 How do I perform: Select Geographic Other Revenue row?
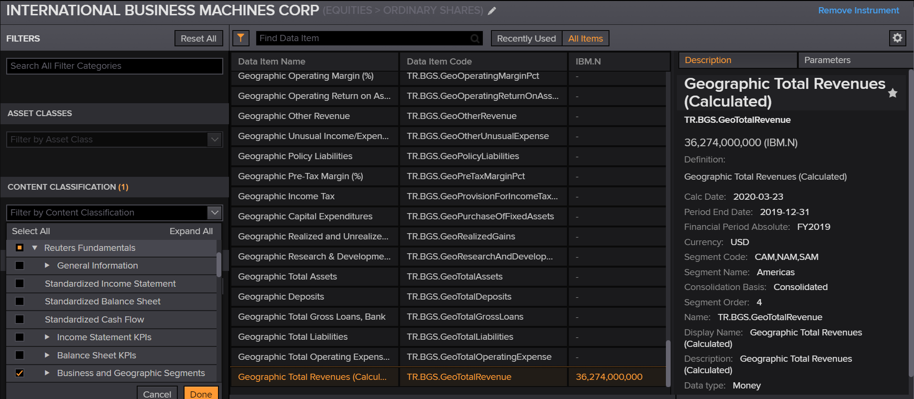pyautogui.click(x=448, y=116)
